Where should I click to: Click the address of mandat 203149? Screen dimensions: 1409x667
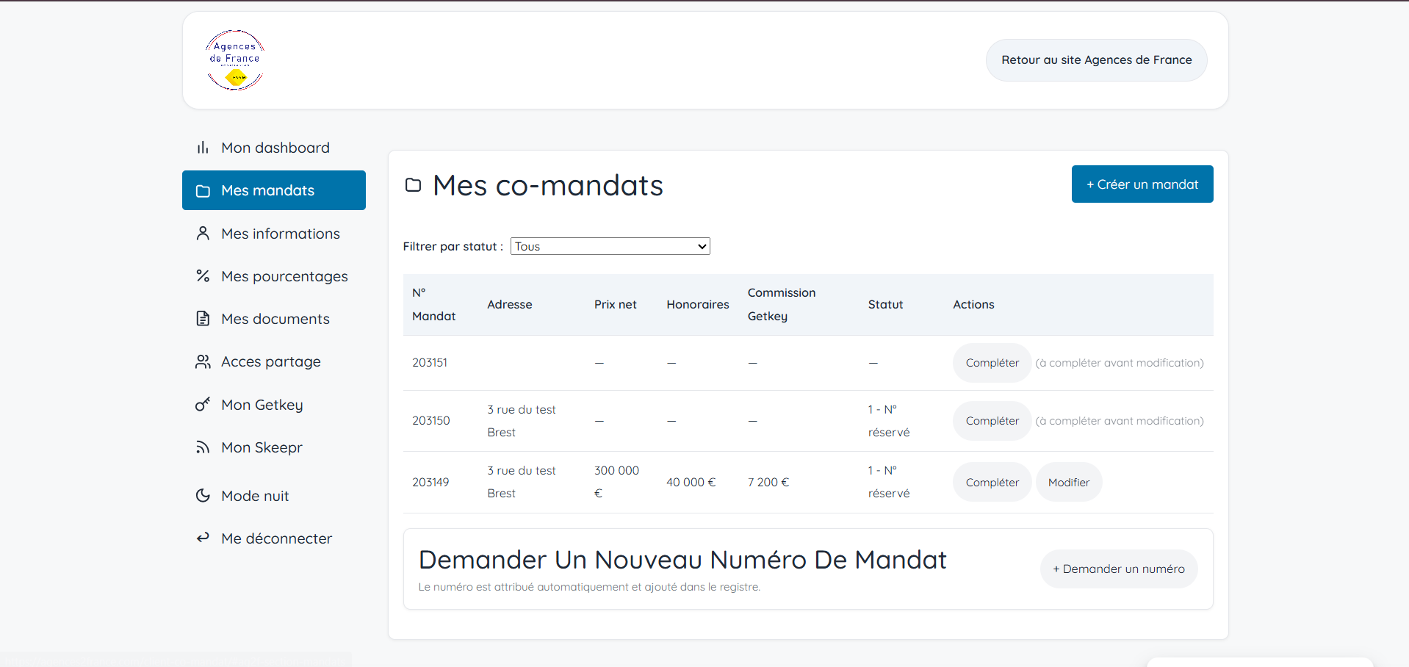click(522, 482)
